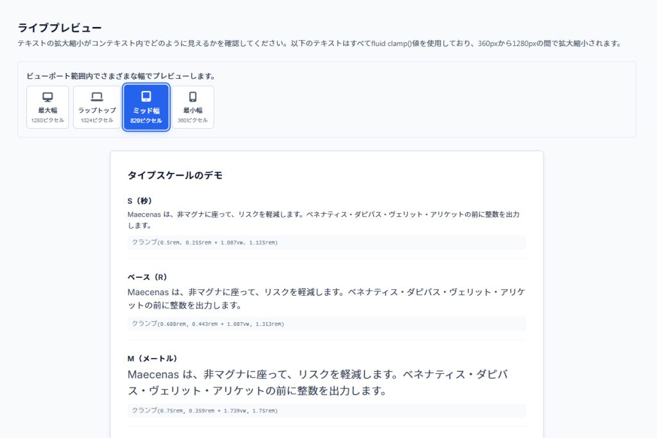This screenshot has width=657, height=438.
Task: Click the tablet icon in ミッド幅
Action: [146, 97]
